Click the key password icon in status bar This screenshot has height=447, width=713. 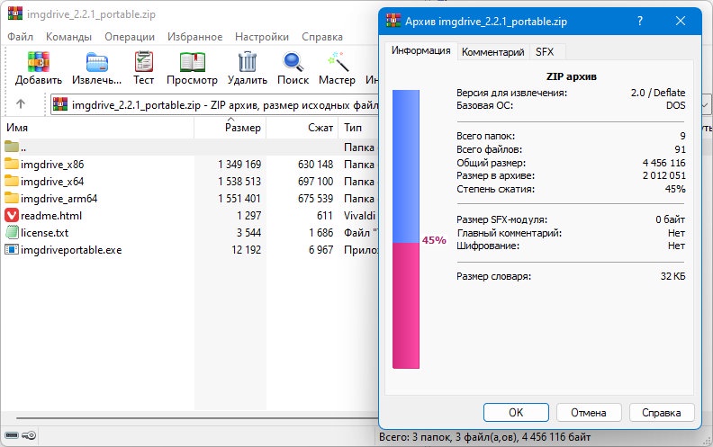(29, 435)
